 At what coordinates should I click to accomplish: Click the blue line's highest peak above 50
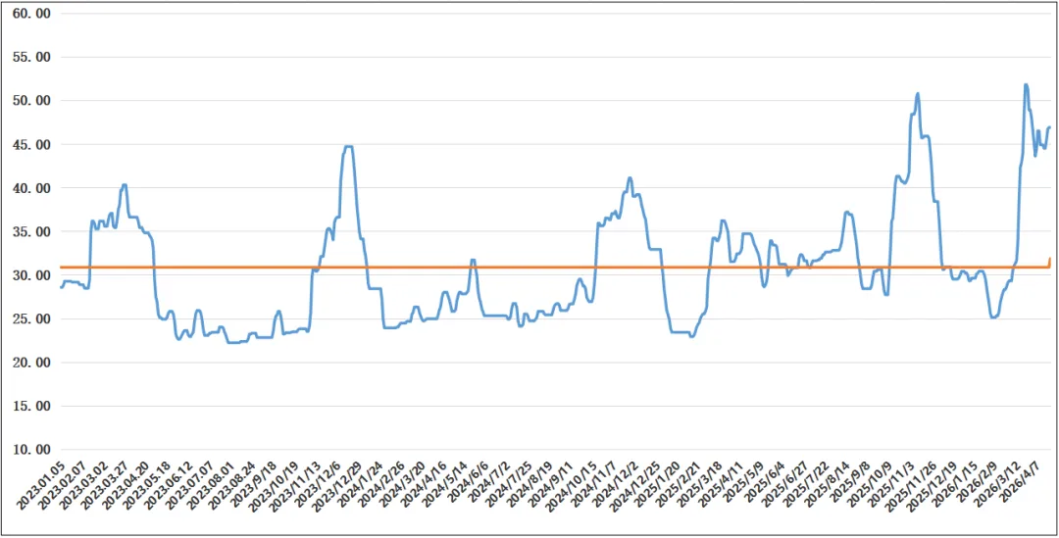pos(1026,85)
